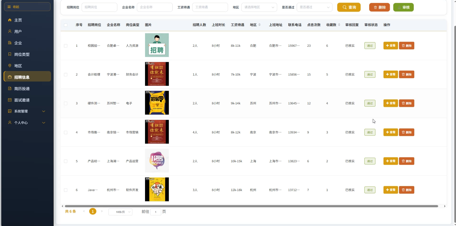Click the trash icon on top 删除 button
This screenshot has width=456, height=226.
pos(375,7)
